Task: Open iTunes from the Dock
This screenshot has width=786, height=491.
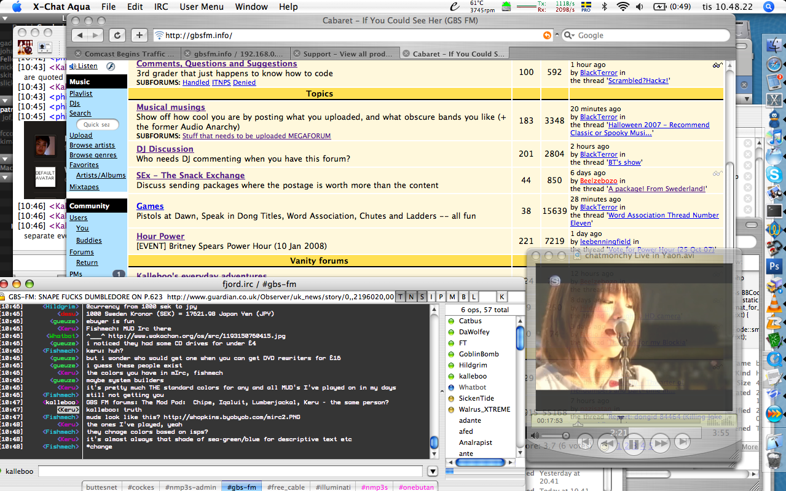Action: [774, 138]
